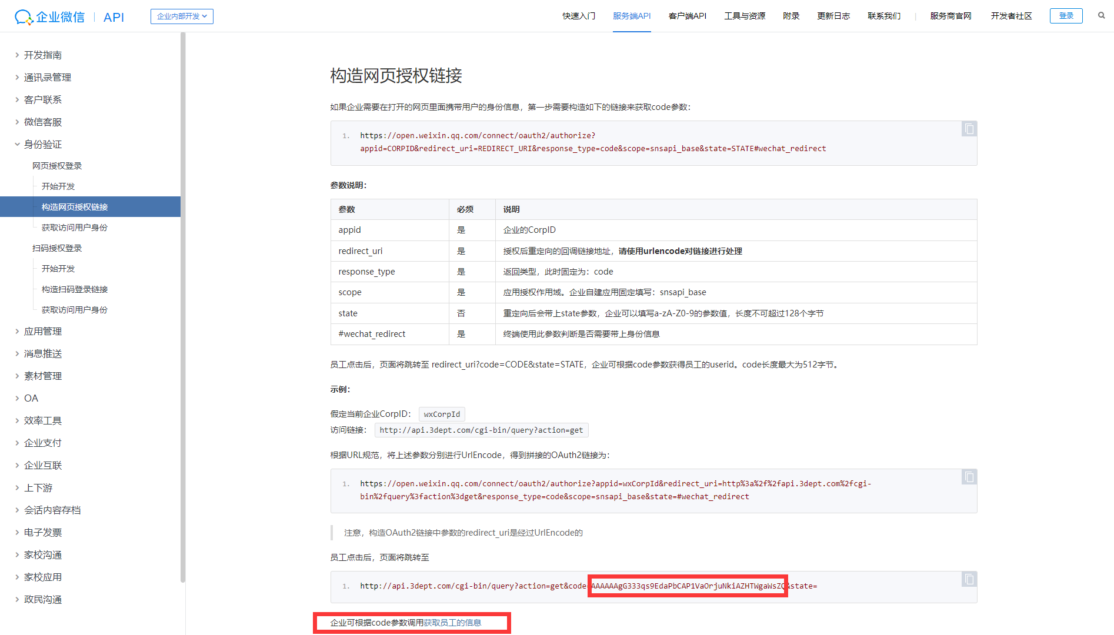Image resolution: width=1114 pixels, height=635 pixels.
Task: Click the state parameter cell
Action: pos(390,313)
